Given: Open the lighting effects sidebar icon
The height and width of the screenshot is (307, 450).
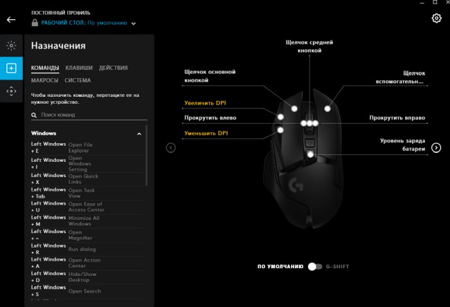Looking at the screenshot, I should pos(11,46).
